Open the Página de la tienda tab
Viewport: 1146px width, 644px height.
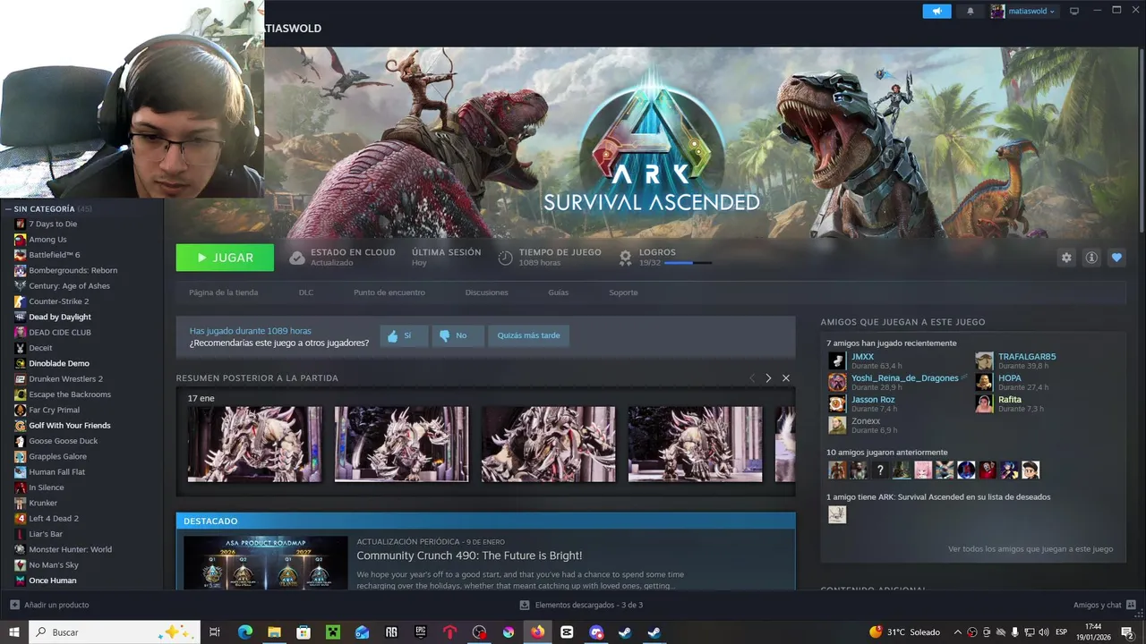[x=223, y=292]
